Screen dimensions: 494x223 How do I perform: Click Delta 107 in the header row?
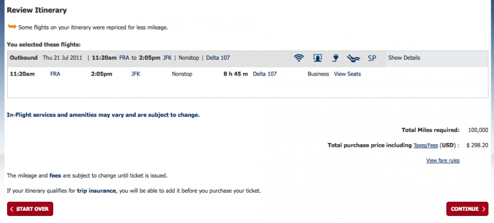click(x=218, y=58)
